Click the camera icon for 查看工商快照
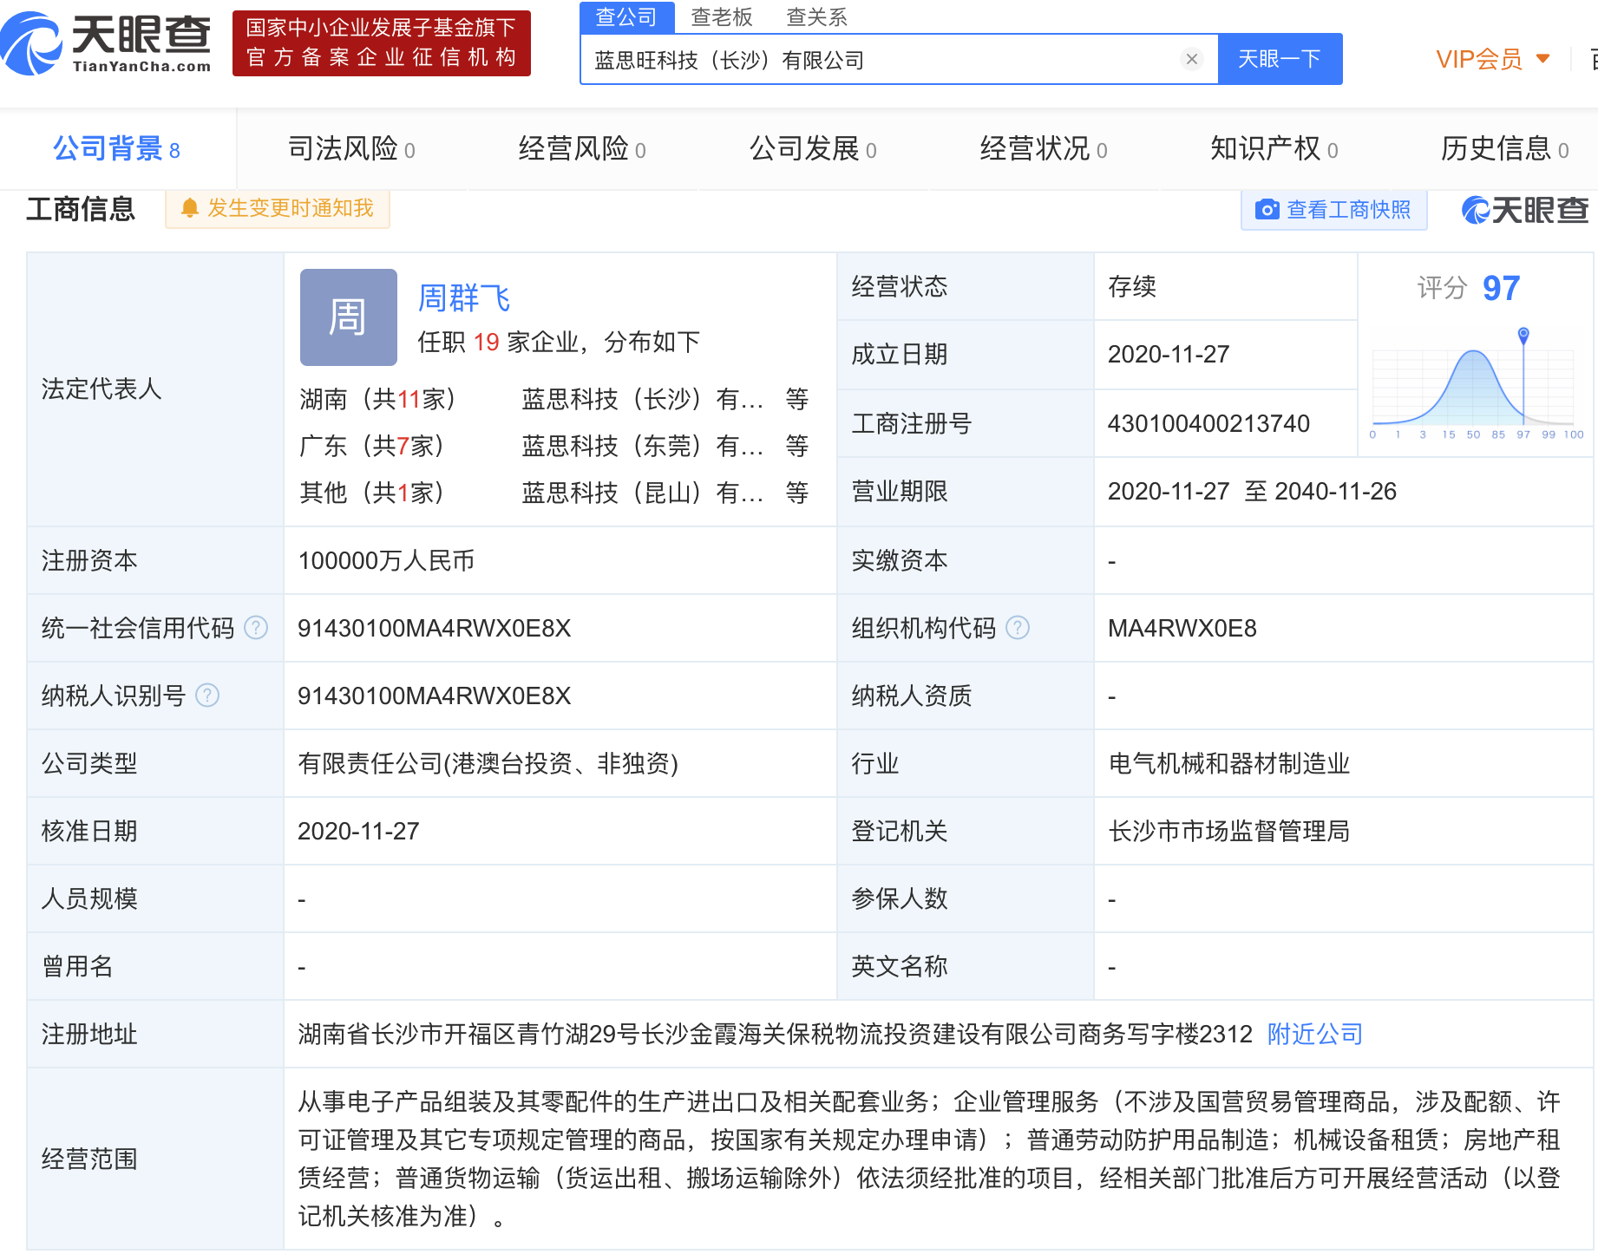This screenshot has width=1598, height=1254. pyautogui.click(x=1267, y=210)
